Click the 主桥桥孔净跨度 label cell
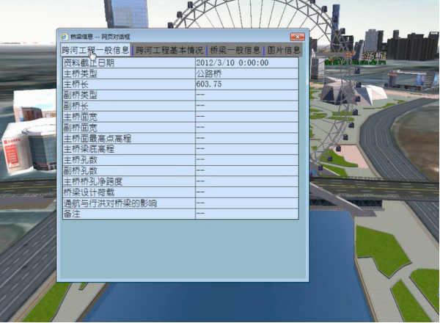The width and height of the screenshot is (440, 323). [x=94, y=181]
